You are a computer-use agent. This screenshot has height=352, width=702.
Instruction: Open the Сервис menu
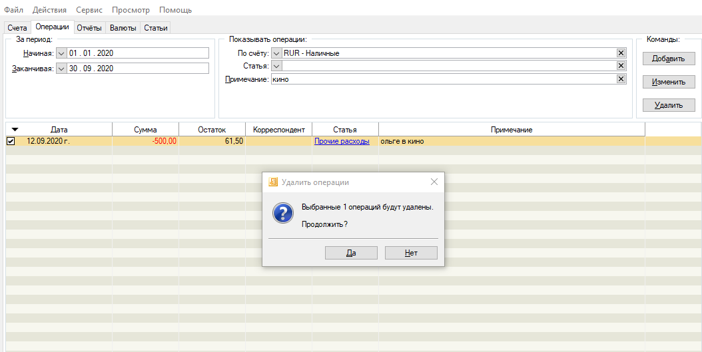pos(89,10)
